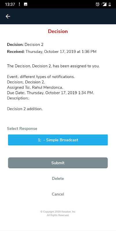The image size is (116, 231).
Task: Click the "Decision: Decision 2" title line
Action: coord(25,45)
